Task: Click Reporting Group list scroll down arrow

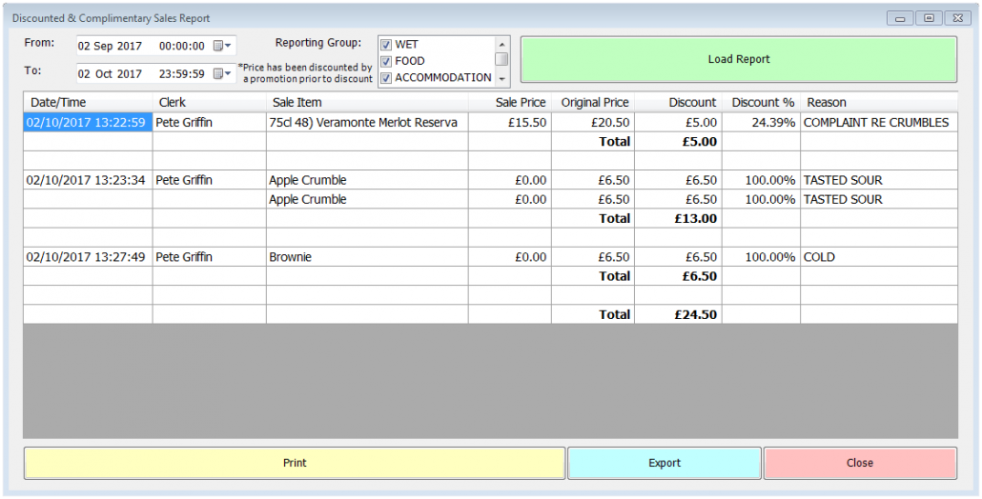Action: 501,79
